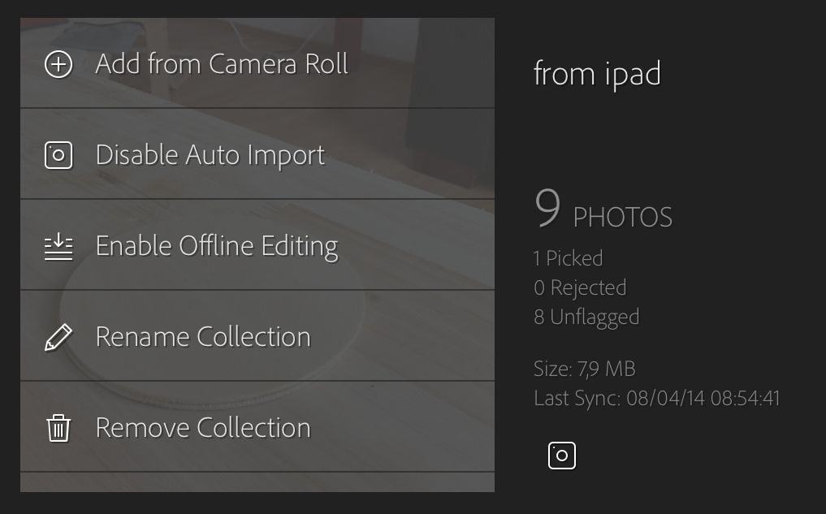The image size is (826, 514).
Task: Enable Offline Editing via its text label
Action: click(x=217, y=246)
